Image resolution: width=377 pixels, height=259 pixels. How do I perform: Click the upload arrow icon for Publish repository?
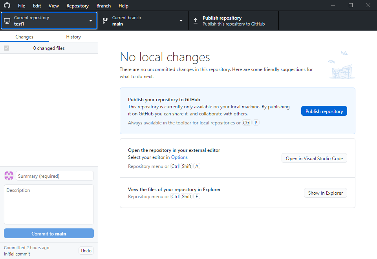pos(196,21)
